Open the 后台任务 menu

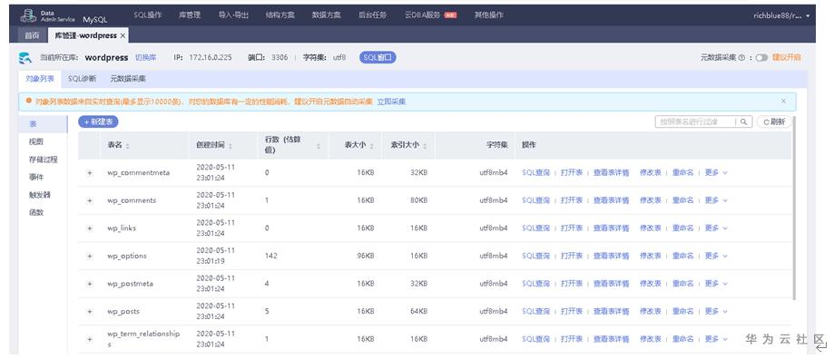pos(373,15)
